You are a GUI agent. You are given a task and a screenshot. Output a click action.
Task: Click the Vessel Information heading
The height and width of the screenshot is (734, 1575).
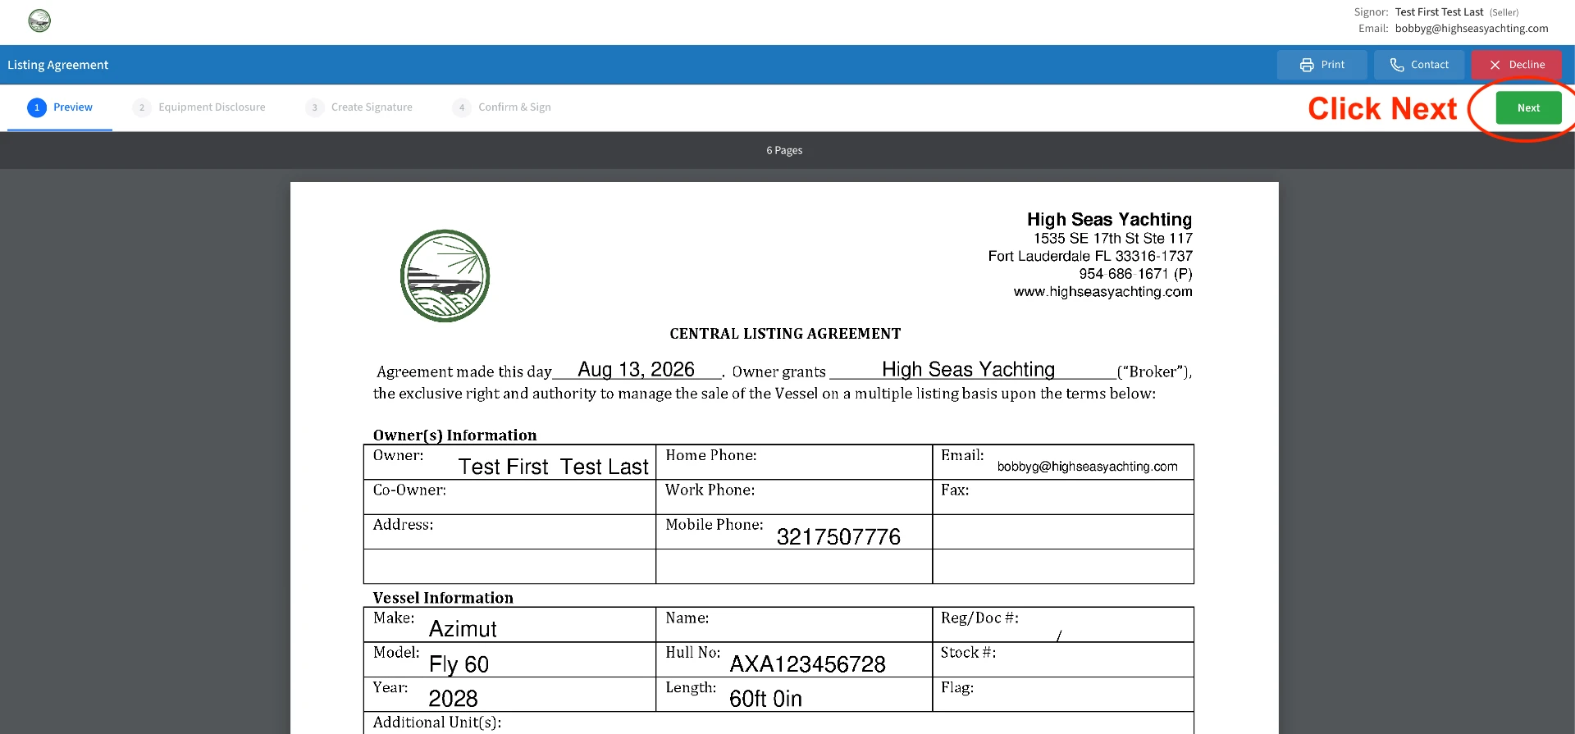click(x=443, y=598)
